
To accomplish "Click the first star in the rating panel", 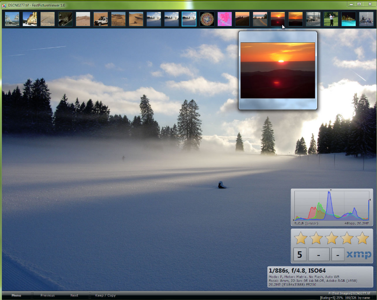I will click(301, 238).
